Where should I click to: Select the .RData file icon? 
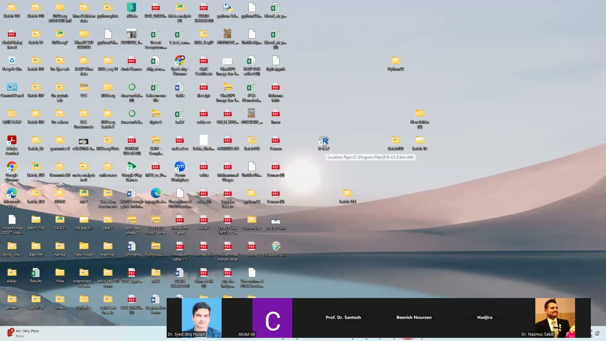pyautogui.click(x=132, y=10)
